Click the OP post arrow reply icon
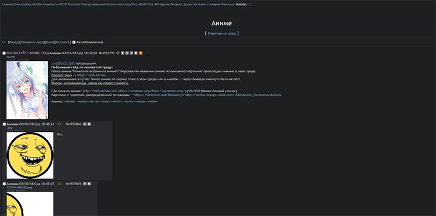Viewport: 436px width, 216px height. tap(136, 53)
